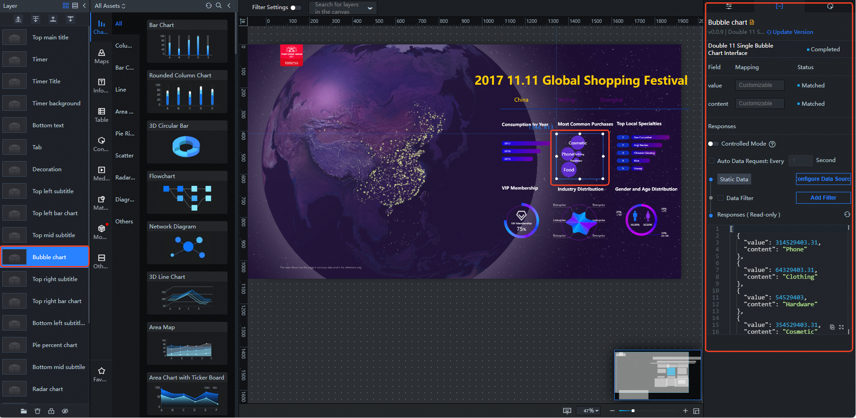The height and width of the screenshot is (418, 856).
Task: Open the Others category with the box icon
Action: [101, 262]
